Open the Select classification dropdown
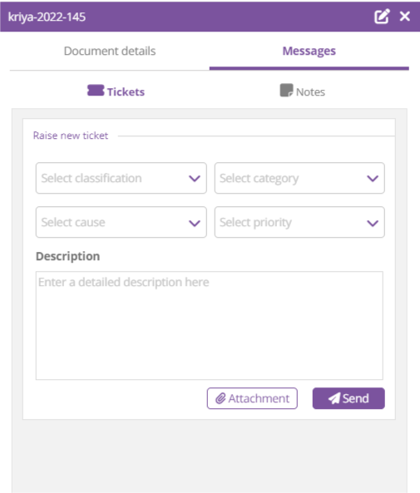Image resolution: width=420 pixels, height=493 pixels. tap(121, 178)
